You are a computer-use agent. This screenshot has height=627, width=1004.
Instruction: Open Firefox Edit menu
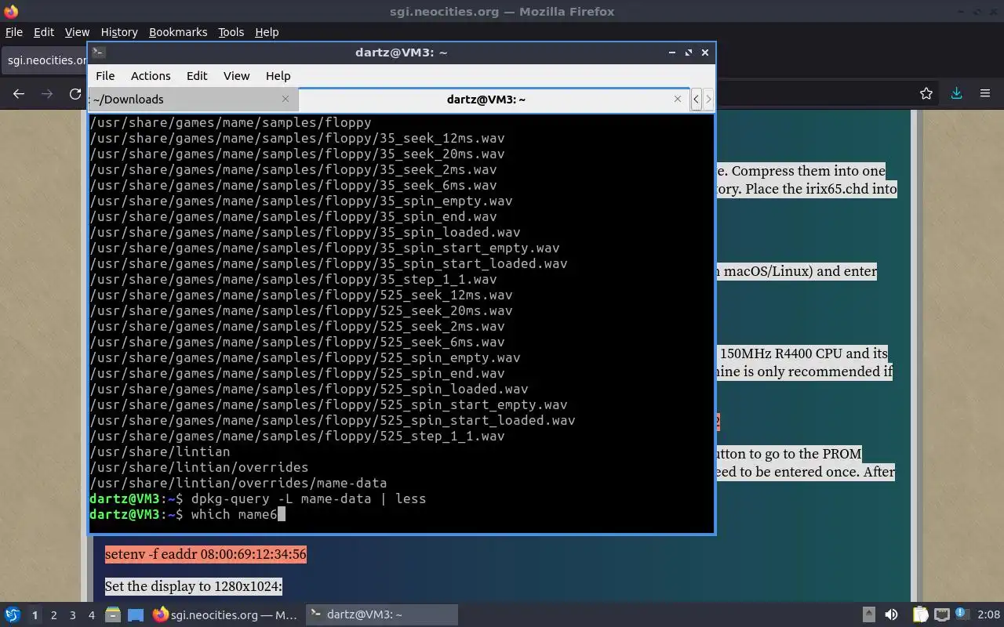point(44,32)
